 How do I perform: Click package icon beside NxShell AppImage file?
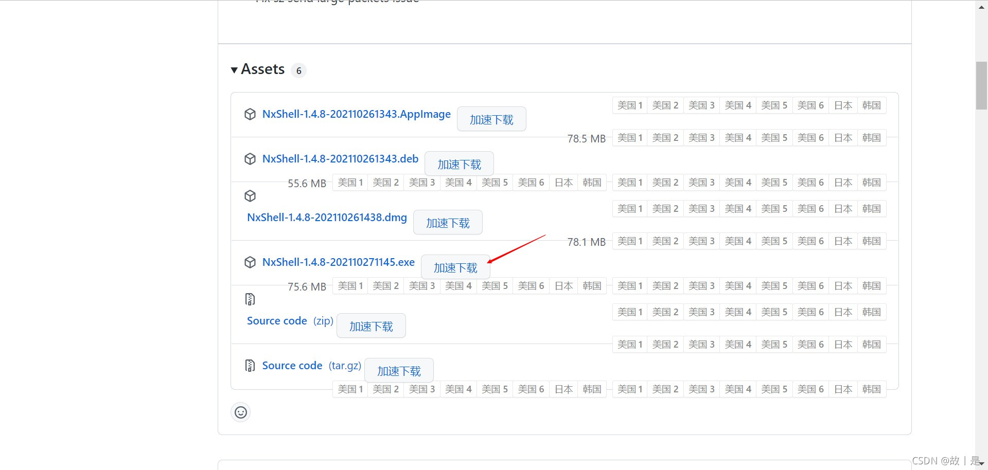point(250,114)
